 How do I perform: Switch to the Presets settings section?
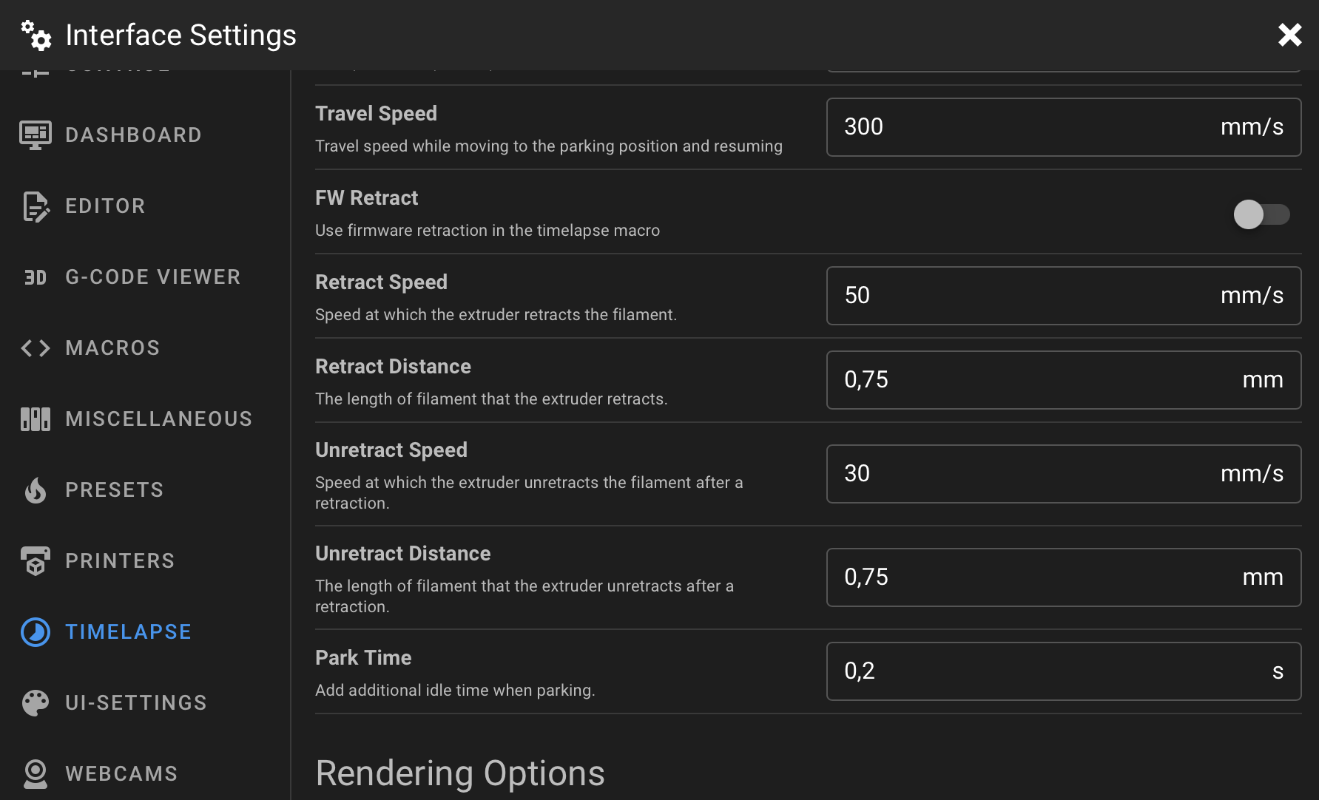pos(115,489)
